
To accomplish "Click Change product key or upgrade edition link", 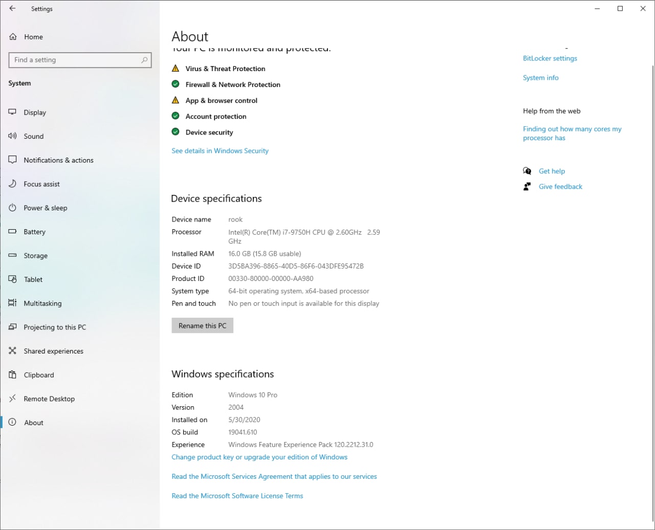I will point(259,457).
